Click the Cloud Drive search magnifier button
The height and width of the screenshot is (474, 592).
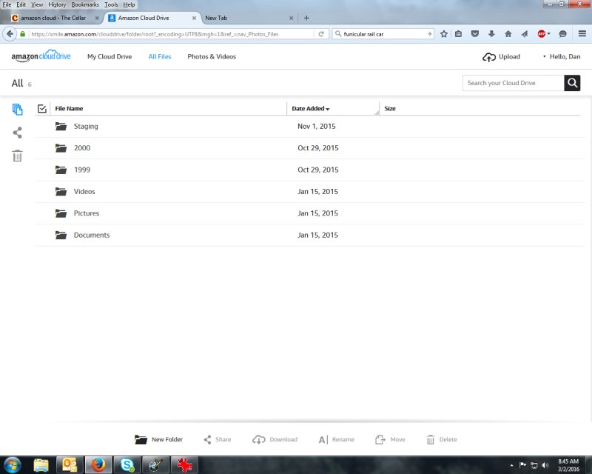[572, 83]
